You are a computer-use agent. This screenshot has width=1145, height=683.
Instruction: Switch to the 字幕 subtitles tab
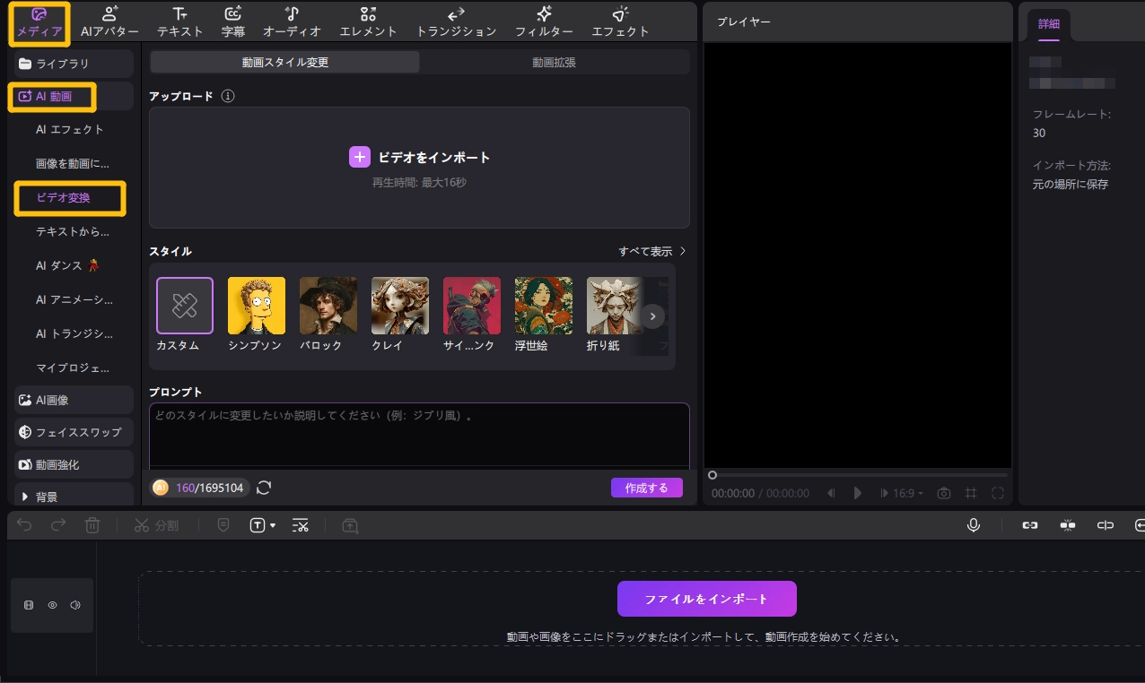click(x=233, y=21)
